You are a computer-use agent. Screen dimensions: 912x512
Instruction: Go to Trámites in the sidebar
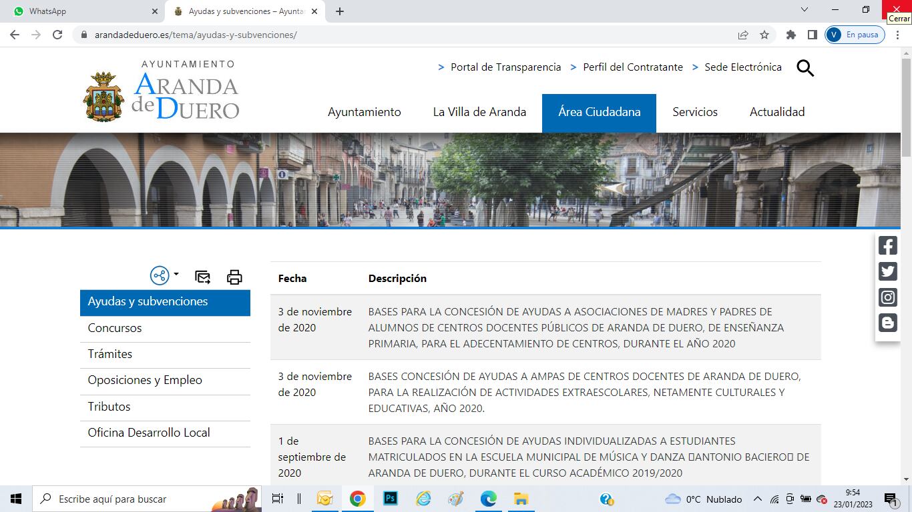165,354
